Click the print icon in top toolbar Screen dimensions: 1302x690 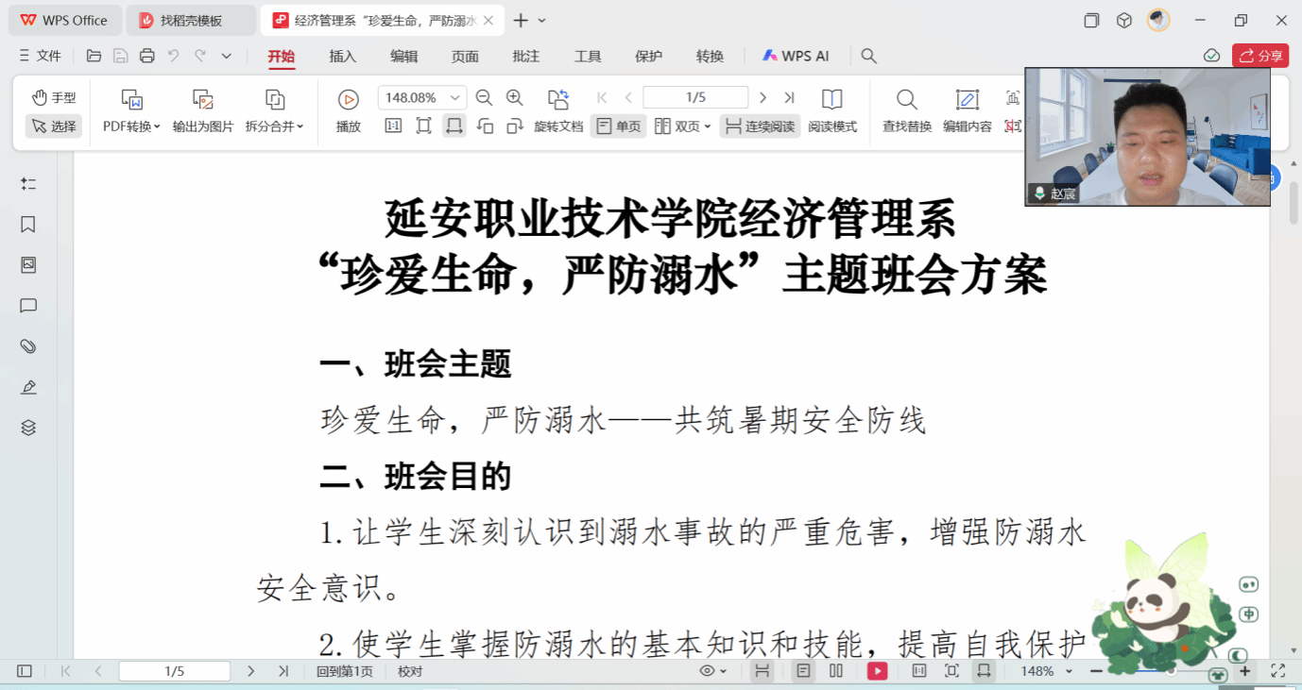[x=146, y=56]
